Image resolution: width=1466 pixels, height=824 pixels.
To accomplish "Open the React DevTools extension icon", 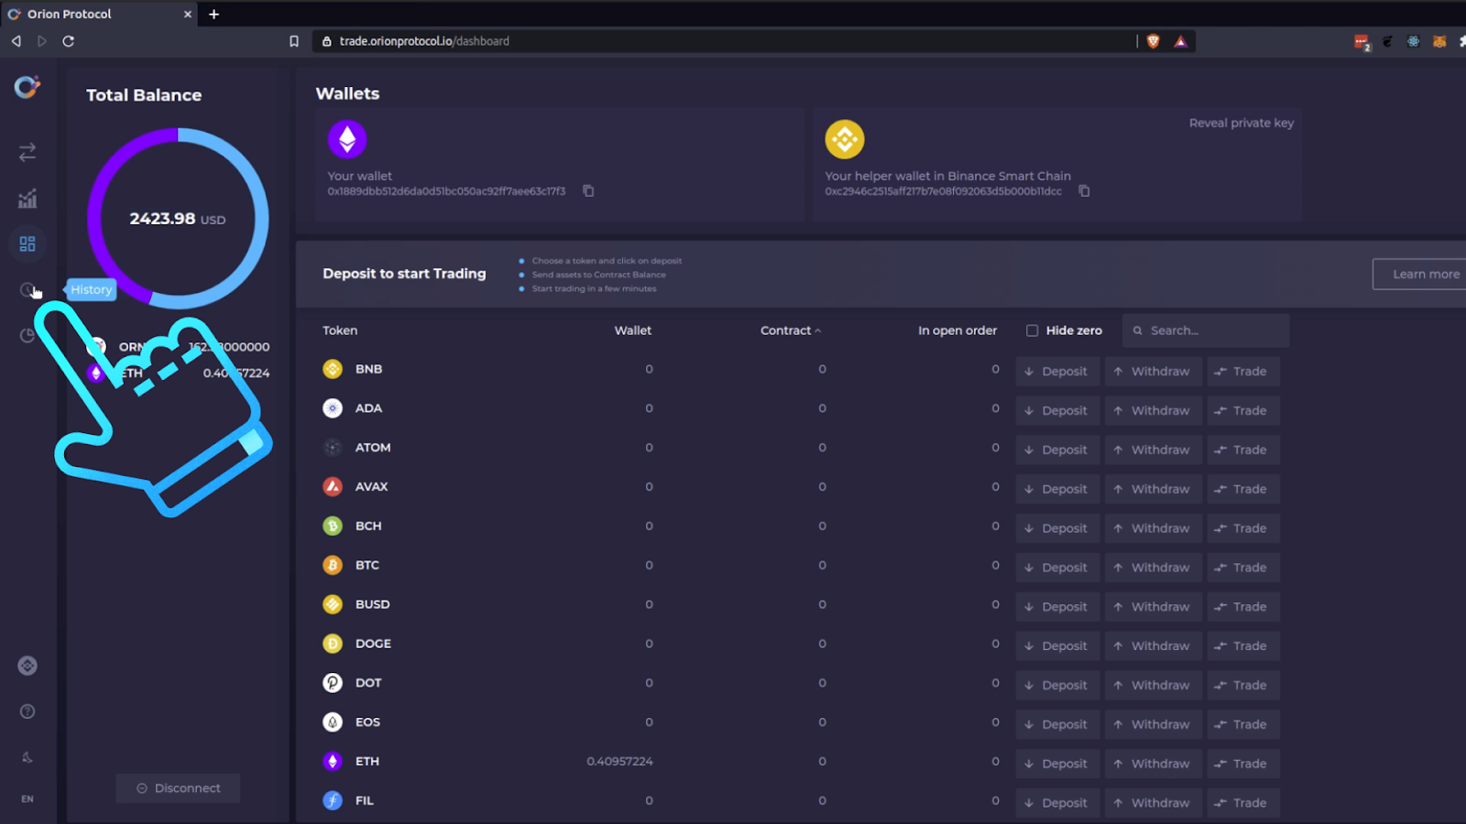I will click(x=1414, y=41).
